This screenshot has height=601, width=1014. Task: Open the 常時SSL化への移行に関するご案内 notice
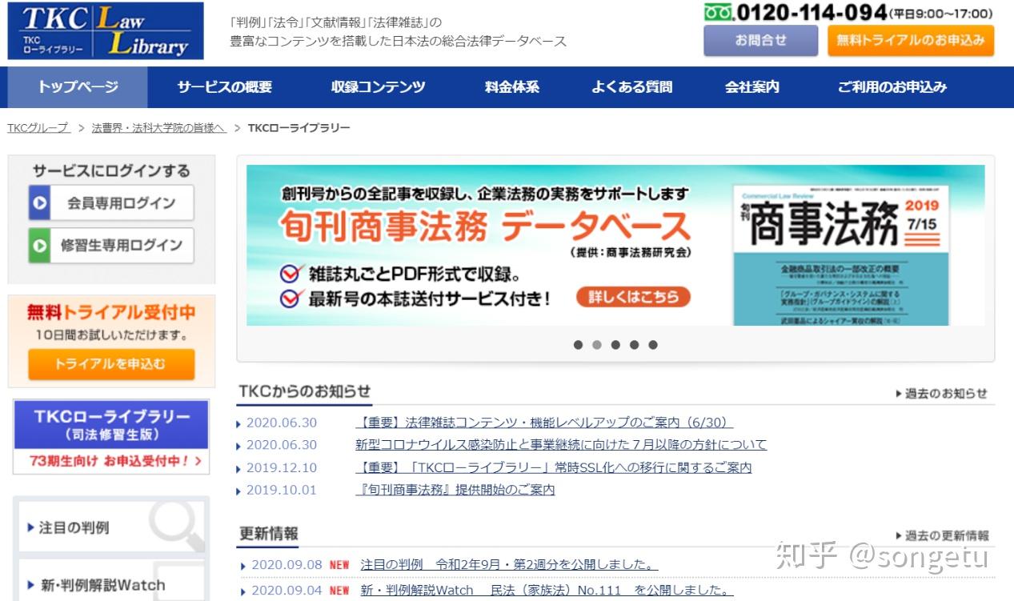554,467
